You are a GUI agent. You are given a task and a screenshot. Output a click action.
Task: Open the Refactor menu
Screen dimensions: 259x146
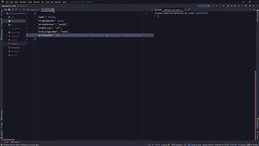point(36,2)
